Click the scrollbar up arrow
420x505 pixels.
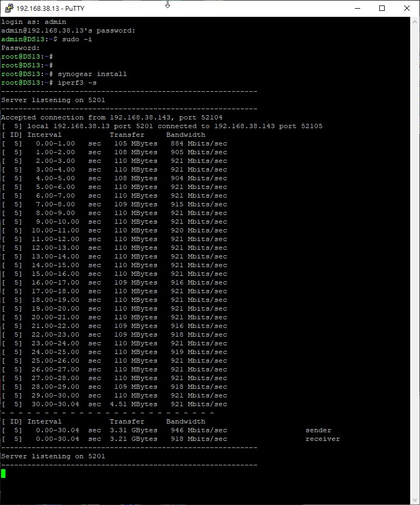(x=415, y=22)
